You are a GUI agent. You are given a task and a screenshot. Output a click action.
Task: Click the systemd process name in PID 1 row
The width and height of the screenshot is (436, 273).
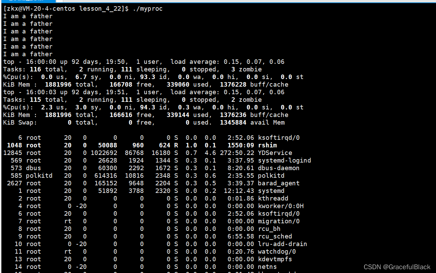click(271, 191)
